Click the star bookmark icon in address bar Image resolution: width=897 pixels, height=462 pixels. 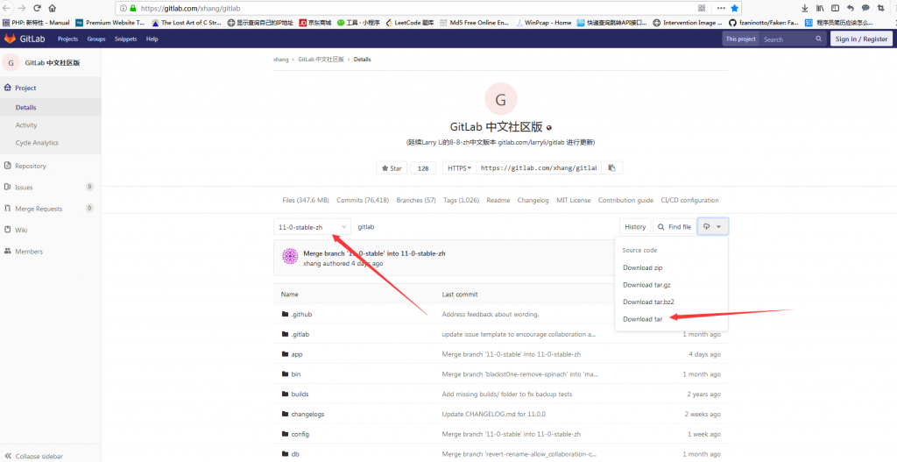point(735,8)
